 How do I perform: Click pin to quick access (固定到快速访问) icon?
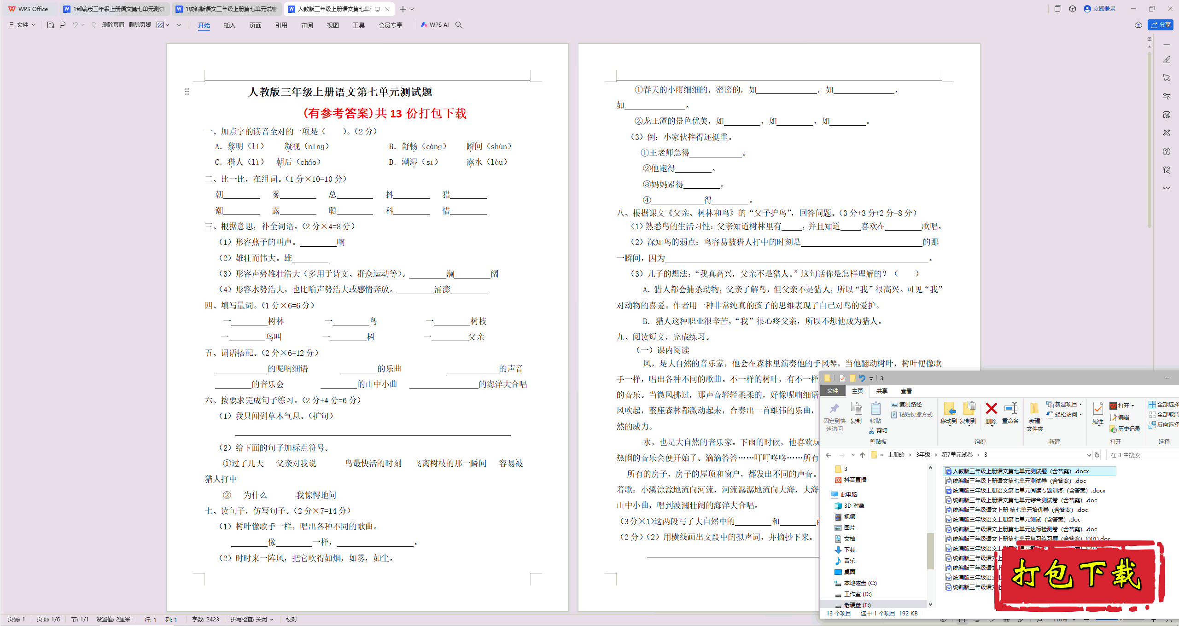pos(834,417)
